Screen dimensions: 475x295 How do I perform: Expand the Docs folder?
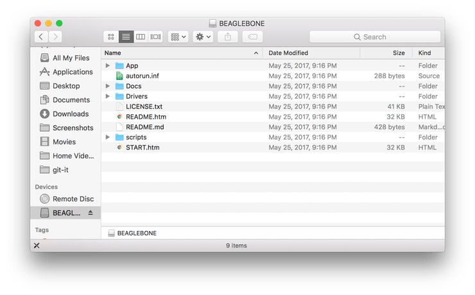click(108, 86)
